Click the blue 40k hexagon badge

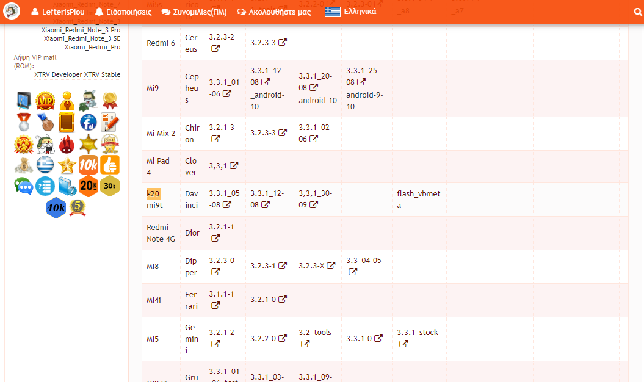[x=56, y=207]
